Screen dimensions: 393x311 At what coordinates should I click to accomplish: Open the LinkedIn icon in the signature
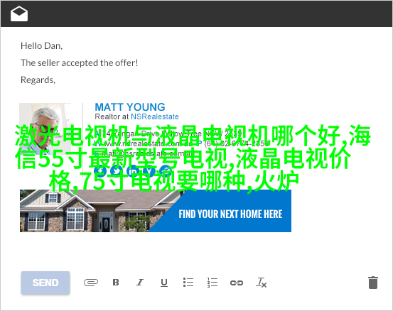133,171
